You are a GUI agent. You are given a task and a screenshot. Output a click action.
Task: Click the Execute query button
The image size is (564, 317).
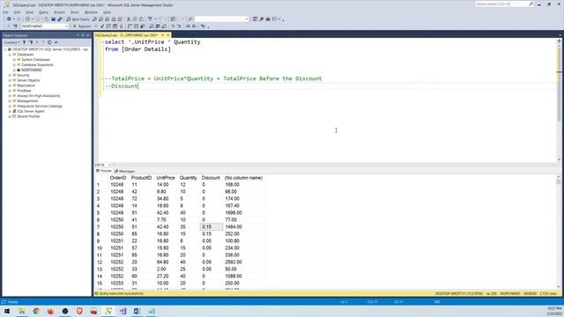pos(82,26)
